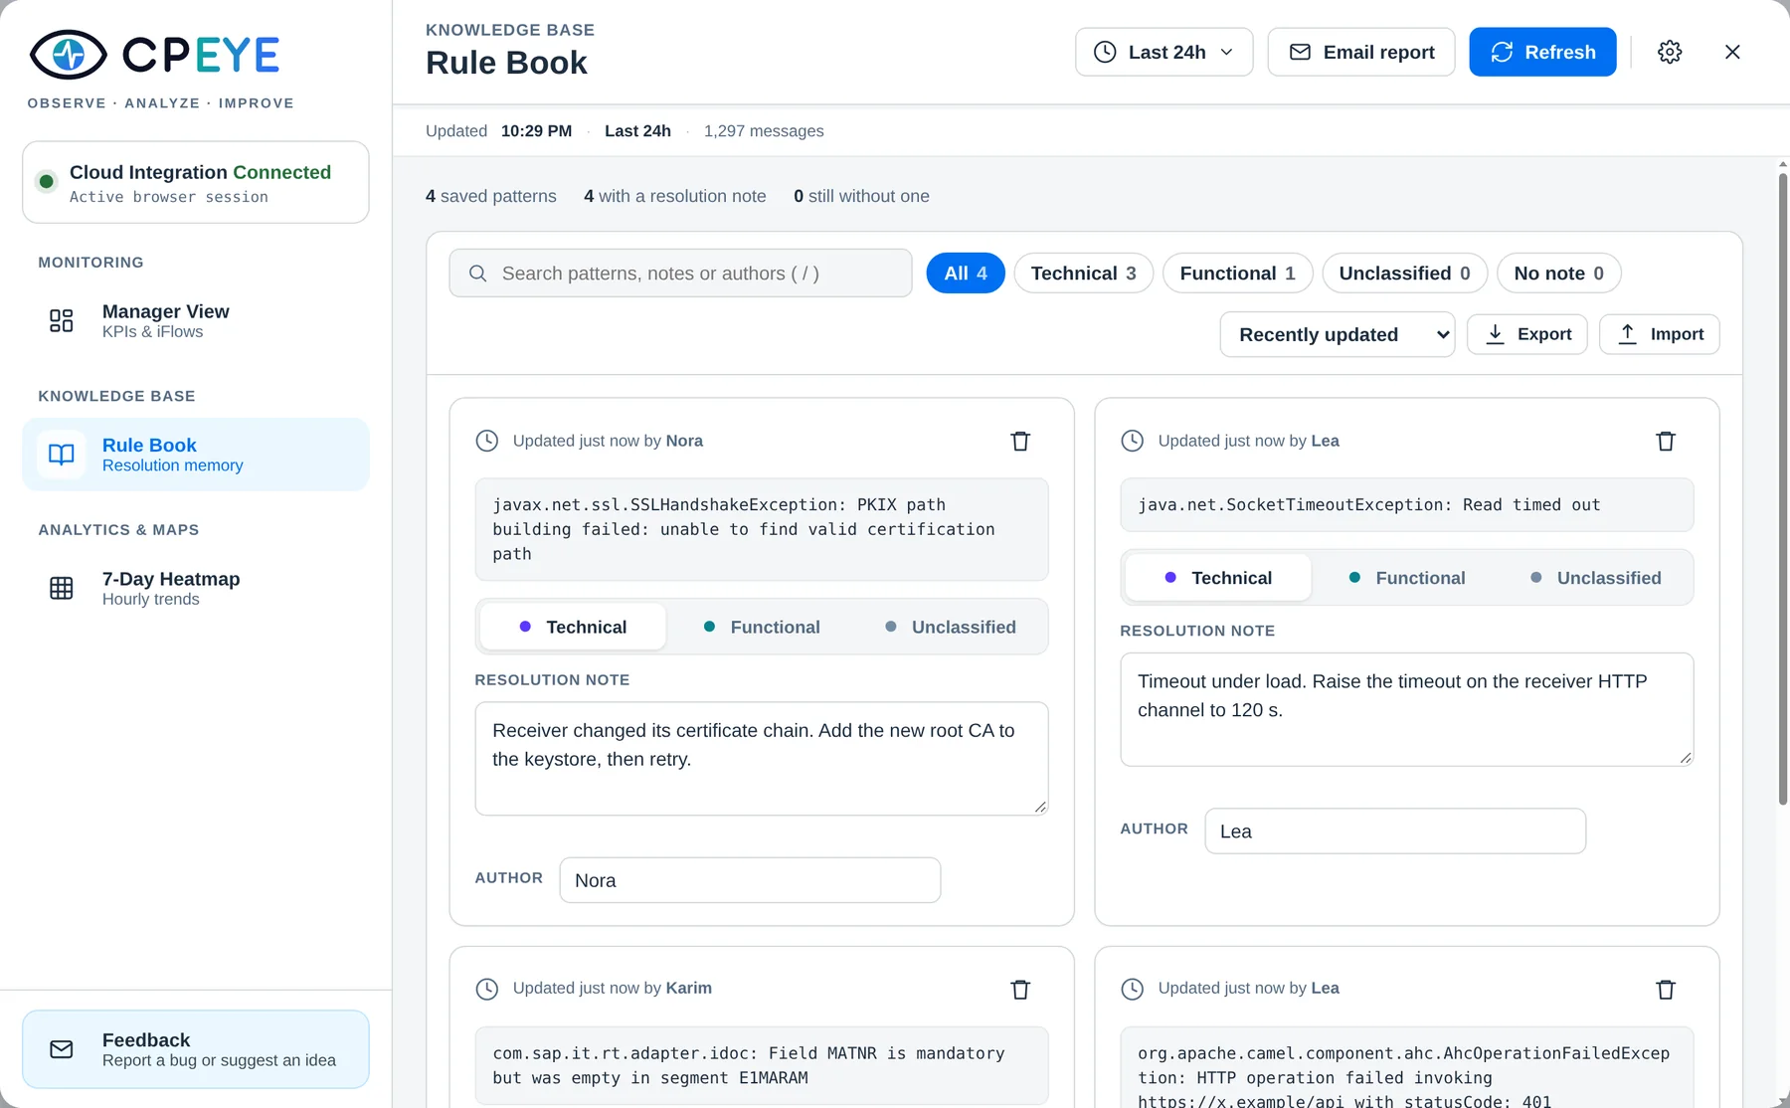
Task: Set Nora's pattern to Functional
Action: tap(762, 627)
